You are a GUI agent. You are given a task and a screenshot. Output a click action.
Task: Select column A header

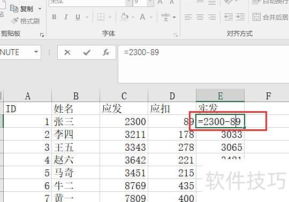tap(28, 96)
